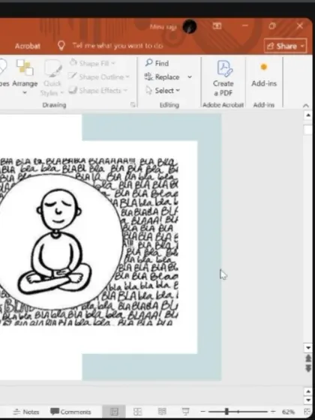Expand Replace dropdown arrow
Screen dimensions: 315x420
point(190,77)
